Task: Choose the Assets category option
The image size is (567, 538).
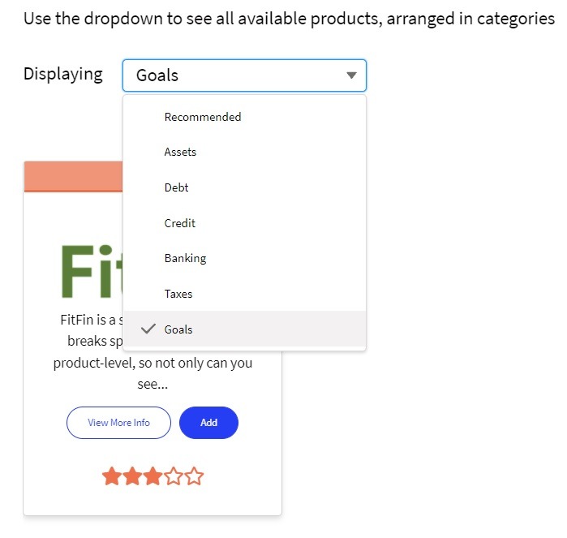Action: click(244, 152)
